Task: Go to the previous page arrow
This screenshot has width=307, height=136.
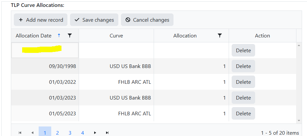Action: click(32, 133)
